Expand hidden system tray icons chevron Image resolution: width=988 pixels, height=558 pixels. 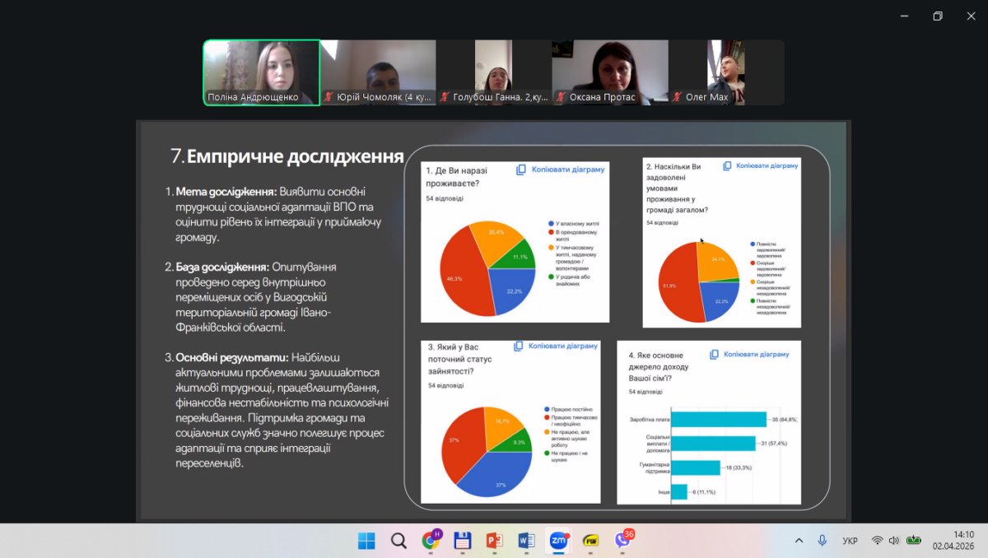(x=799, y=541)
